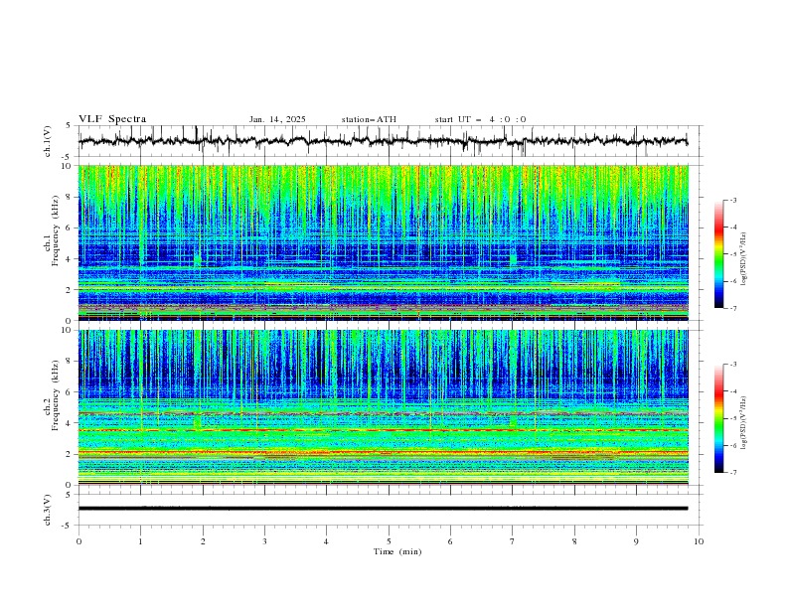Click the "ch.3(V)" axis label
787x608 pixels.
48,510
